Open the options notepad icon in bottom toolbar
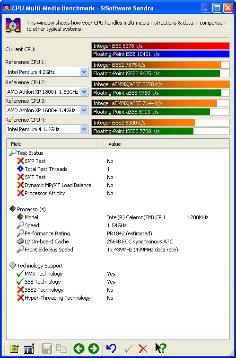 click(x=14, y=349)
